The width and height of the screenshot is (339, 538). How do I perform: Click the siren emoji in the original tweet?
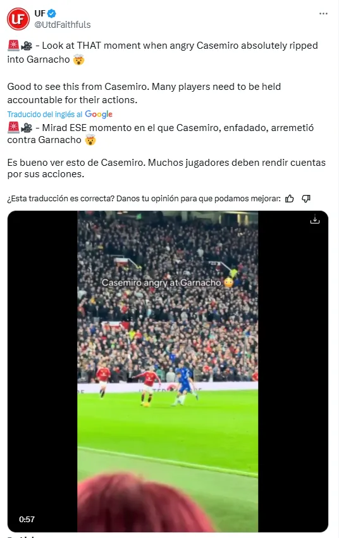[13, 46]
